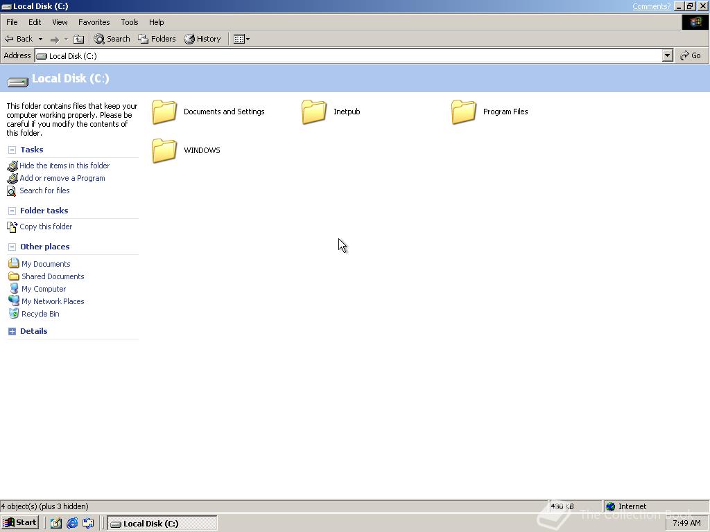
Task: Open Shared Documents from Other places
Action: 53,276
